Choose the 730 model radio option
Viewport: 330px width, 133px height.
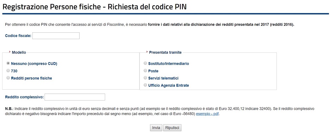8,71
